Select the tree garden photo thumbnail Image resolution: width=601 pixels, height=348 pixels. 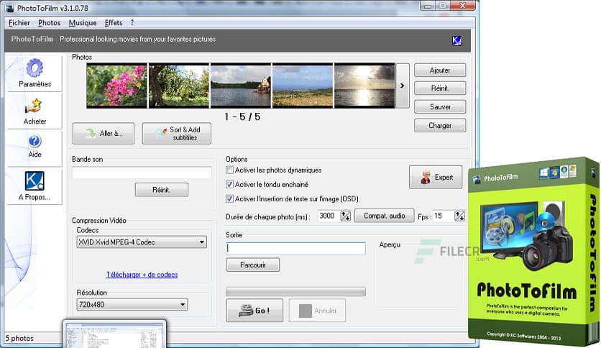178,86
